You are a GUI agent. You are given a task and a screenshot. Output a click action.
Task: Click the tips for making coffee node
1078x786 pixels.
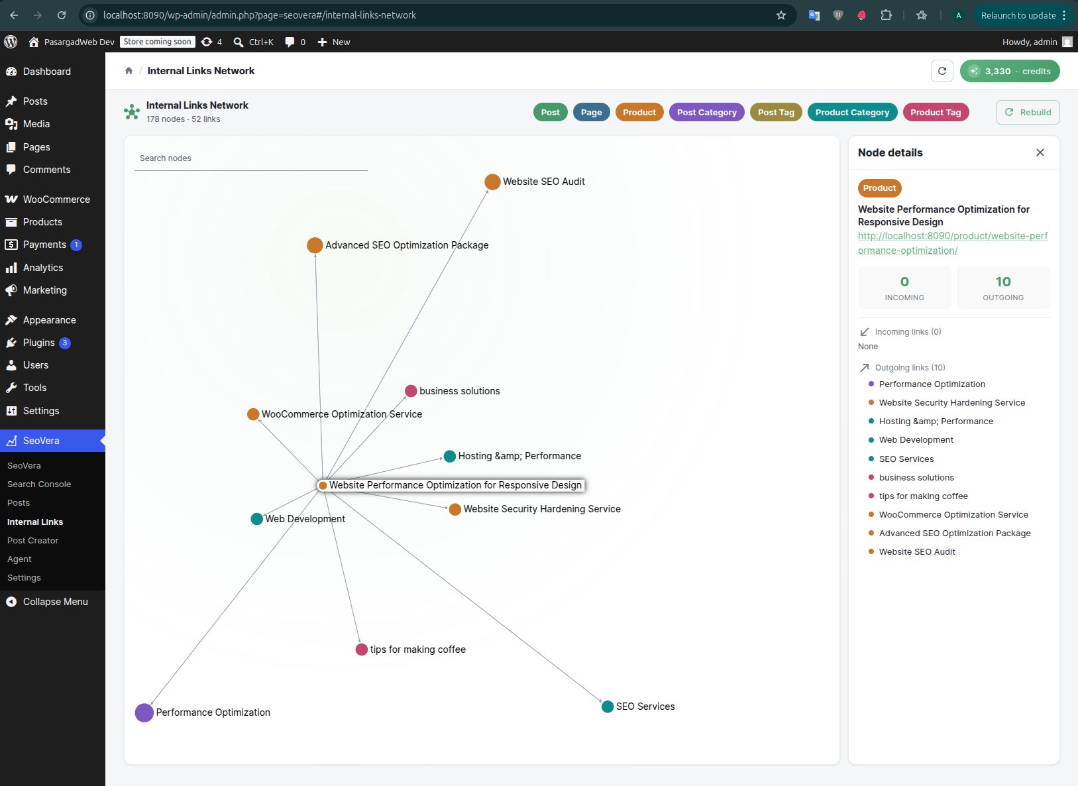[361, 649]
